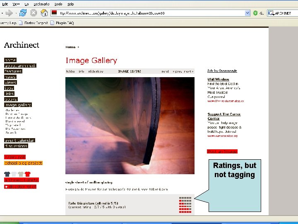Go to the browser Home page icon

pyautogui.click(x=44, y=13)
